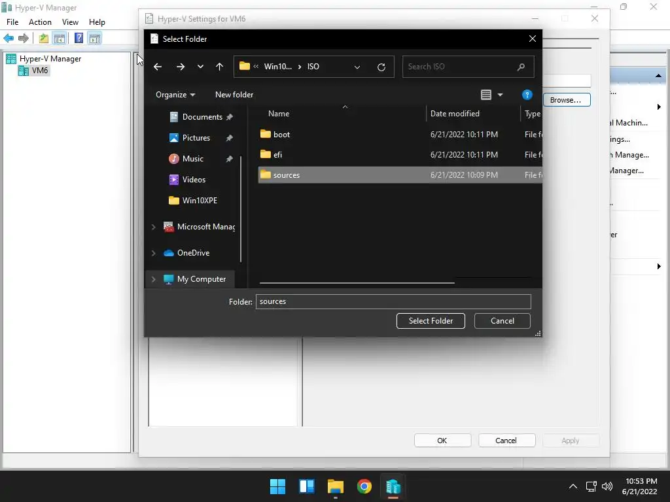Open volume tray icon
The width and height of the screenshot is (670, 502).
(607, 486)
